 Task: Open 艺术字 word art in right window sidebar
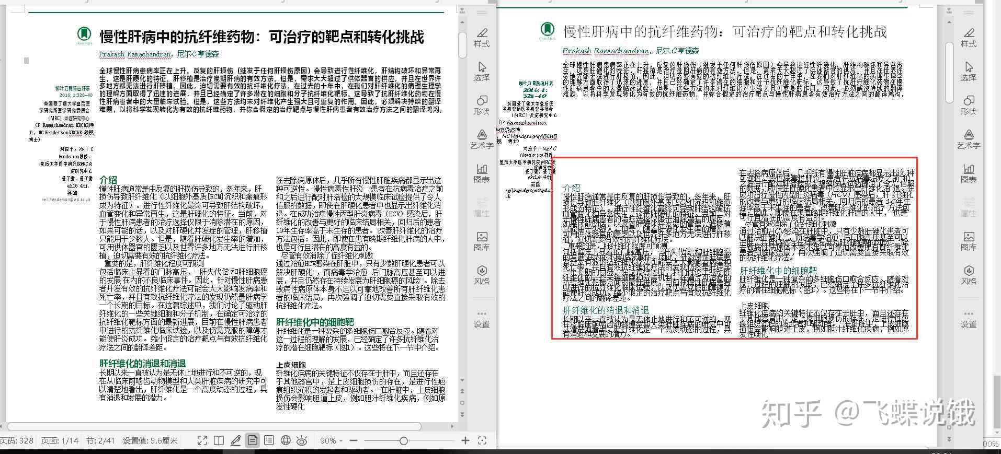(969, 139)
